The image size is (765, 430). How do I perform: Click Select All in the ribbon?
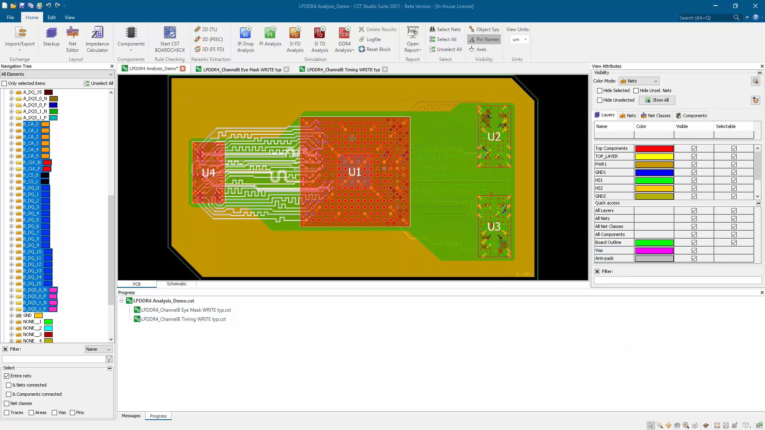pos(443,39)
